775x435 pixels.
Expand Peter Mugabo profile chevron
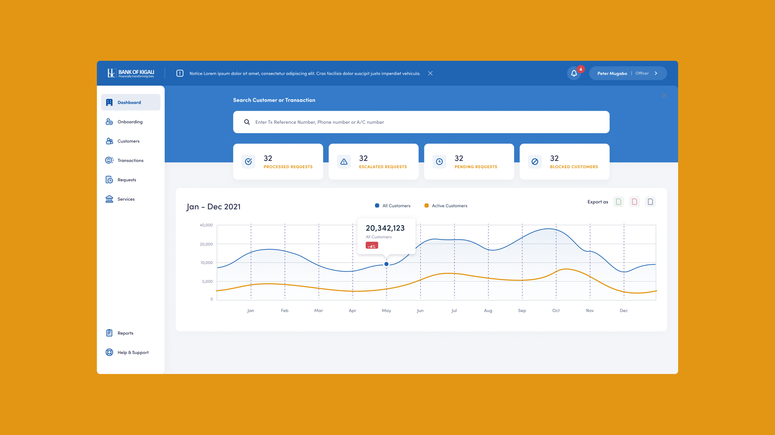tap(656, 73)
